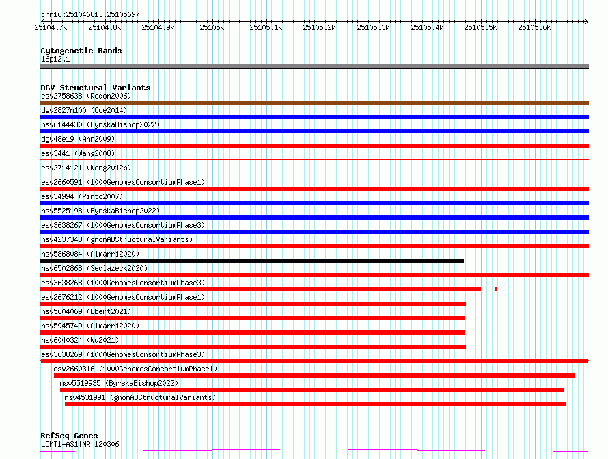
Task: Click the esv3638268 red bar with whisker
Action: click(268, 289)
